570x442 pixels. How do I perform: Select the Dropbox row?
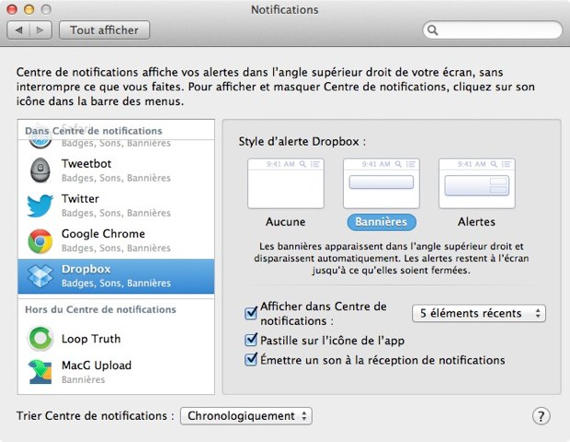coord(116,276)
